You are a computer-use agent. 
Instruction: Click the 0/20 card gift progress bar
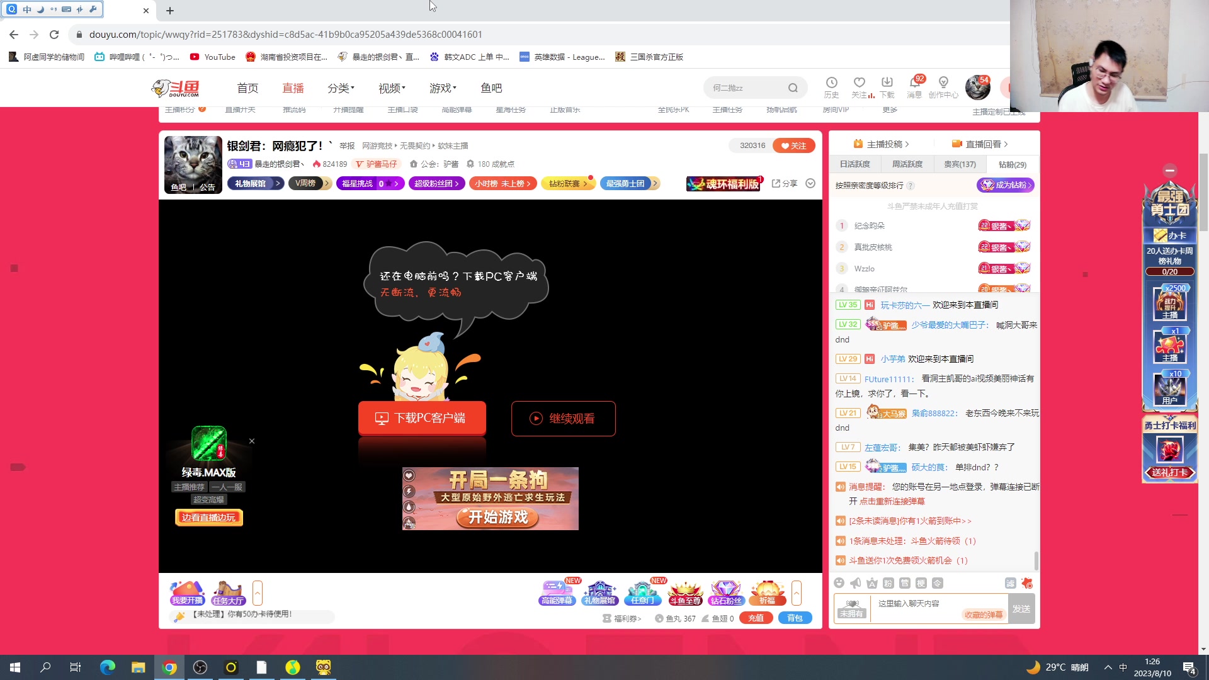1169,271
